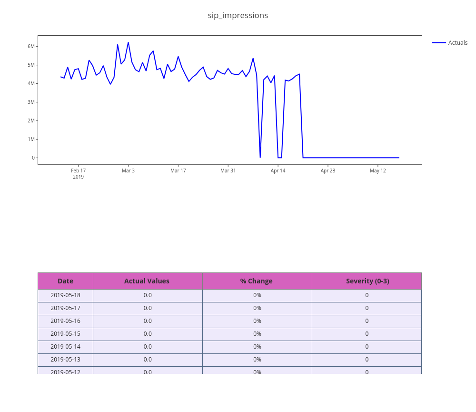Click the 2019-05-13 date cell
476x412 pixels.
pos(66,360)
